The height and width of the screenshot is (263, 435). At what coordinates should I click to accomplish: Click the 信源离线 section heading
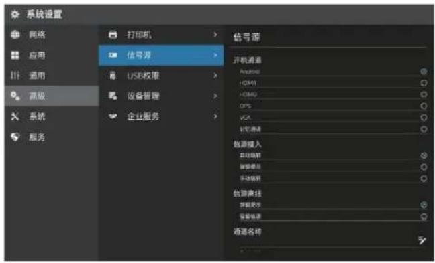pyautogui.click(x=247, y=193)
